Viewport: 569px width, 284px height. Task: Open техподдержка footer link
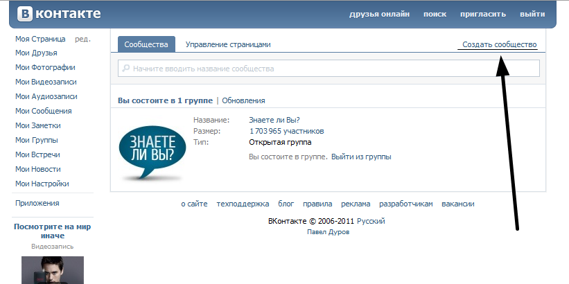click(243, 204)
